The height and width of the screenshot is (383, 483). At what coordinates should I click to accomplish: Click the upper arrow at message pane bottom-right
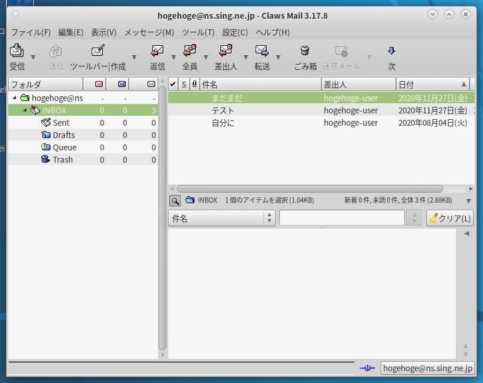pos(466,346)
